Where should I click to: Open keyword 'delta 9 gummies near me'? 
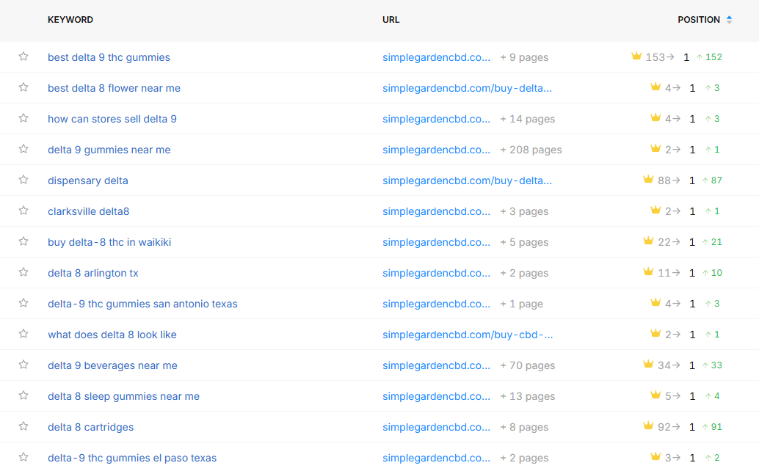point(109,150)
